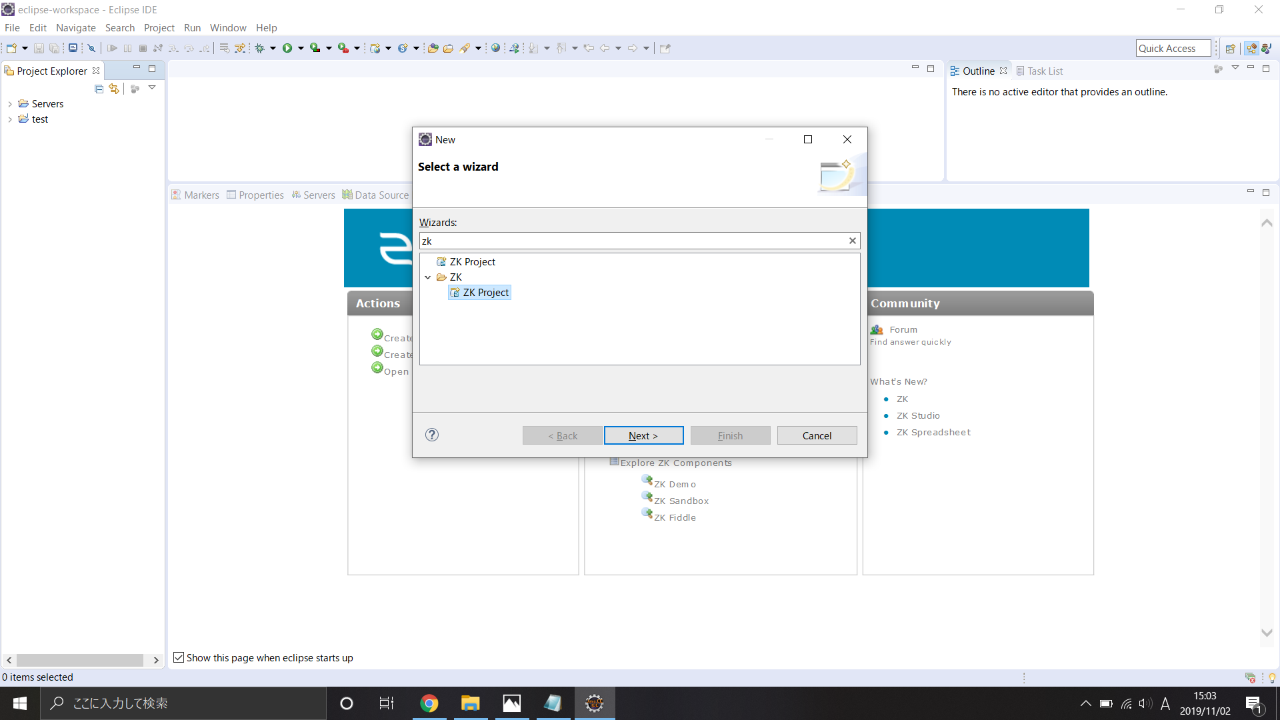
Task: Click the Next button
Action: (x=643, y=435)
